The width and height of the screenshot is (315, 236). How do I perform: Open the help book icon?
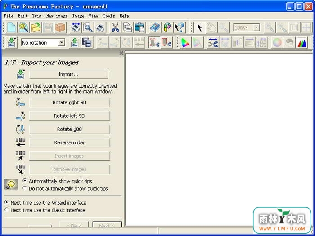click(x=155, y=27)
